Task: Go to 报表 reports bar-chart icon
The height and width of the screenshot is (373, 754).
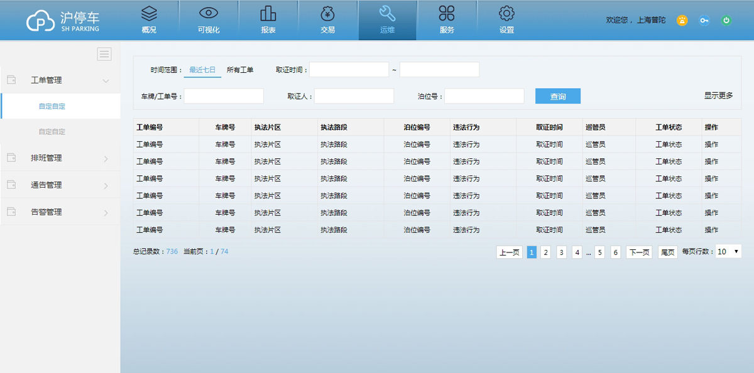Action: click(268, 20)
